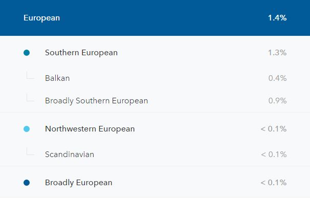Click the Broadly European dark blue dot
This screenshot has width=310, height=198.
[27, 183]
